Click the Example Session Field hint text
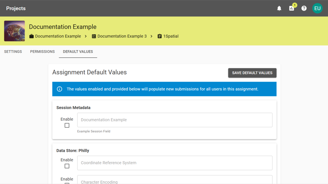This screenshot has height=184, width=328. 94,131
